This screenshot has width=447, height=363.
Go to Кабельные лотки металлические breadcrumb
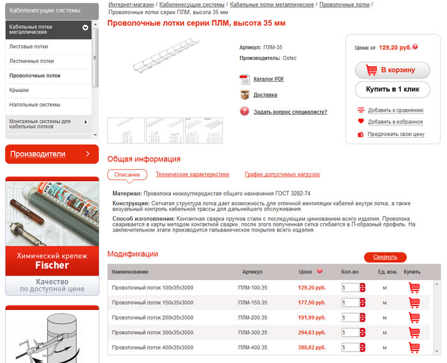(x=271, y=4)
